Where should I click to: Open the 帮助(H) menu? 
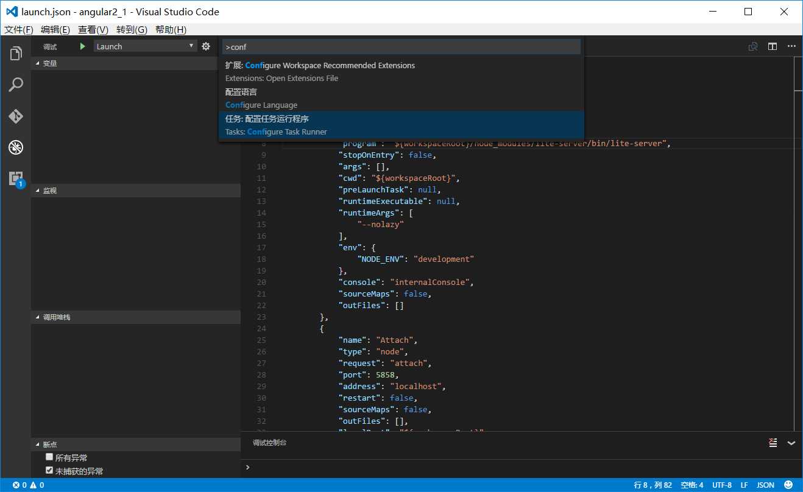tap(171, 30)
